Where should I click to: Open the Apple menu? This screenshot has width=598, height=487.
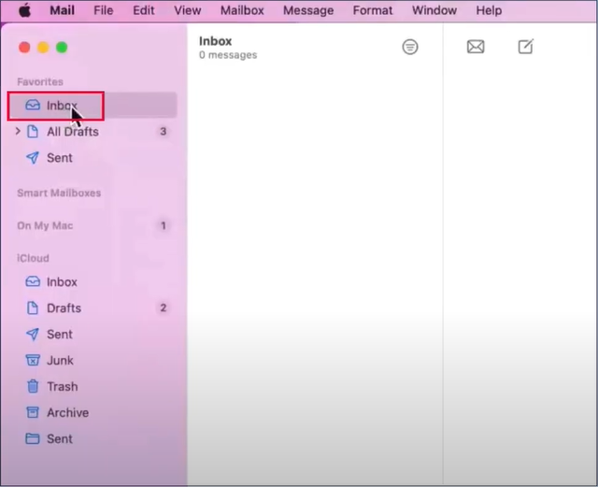click(25, 10)
